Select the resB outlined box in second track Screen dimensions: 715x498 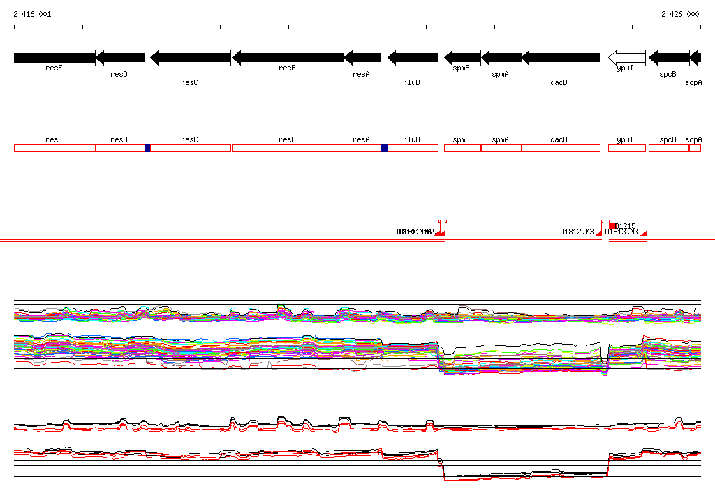pos(288,148)
